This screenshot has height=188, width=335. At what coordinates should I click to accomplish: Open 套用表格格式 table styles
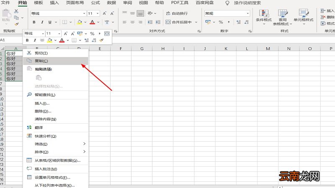click(283, 18)
